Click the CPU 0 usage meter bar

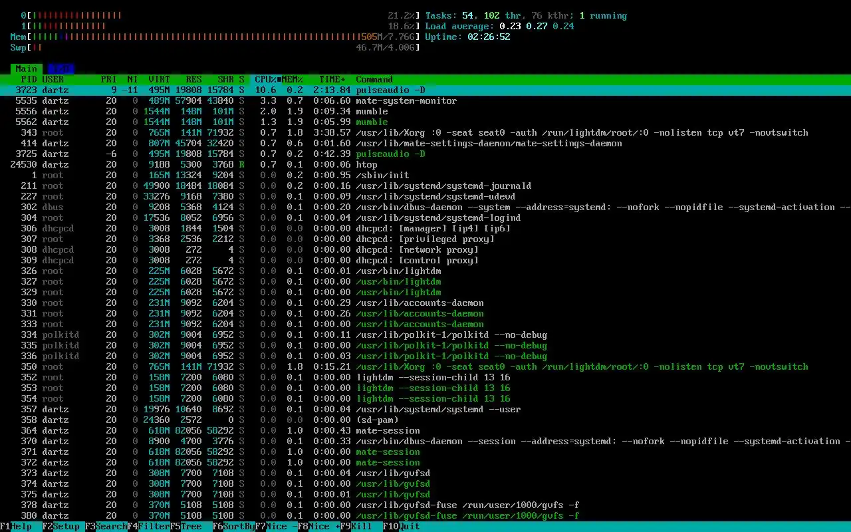click(x=221, y=15)
